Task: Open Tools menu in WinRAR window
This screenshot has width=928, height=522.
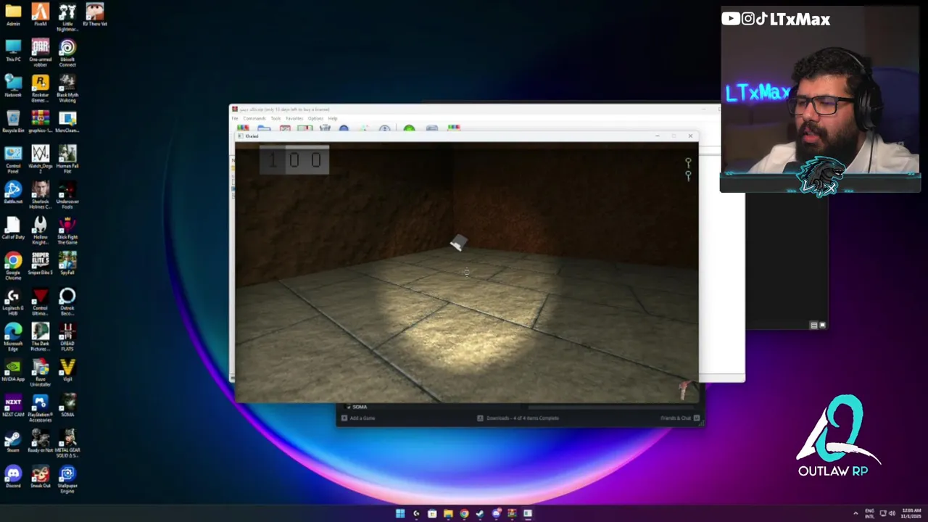Action: pyautogui.click(x=275, y=118)
